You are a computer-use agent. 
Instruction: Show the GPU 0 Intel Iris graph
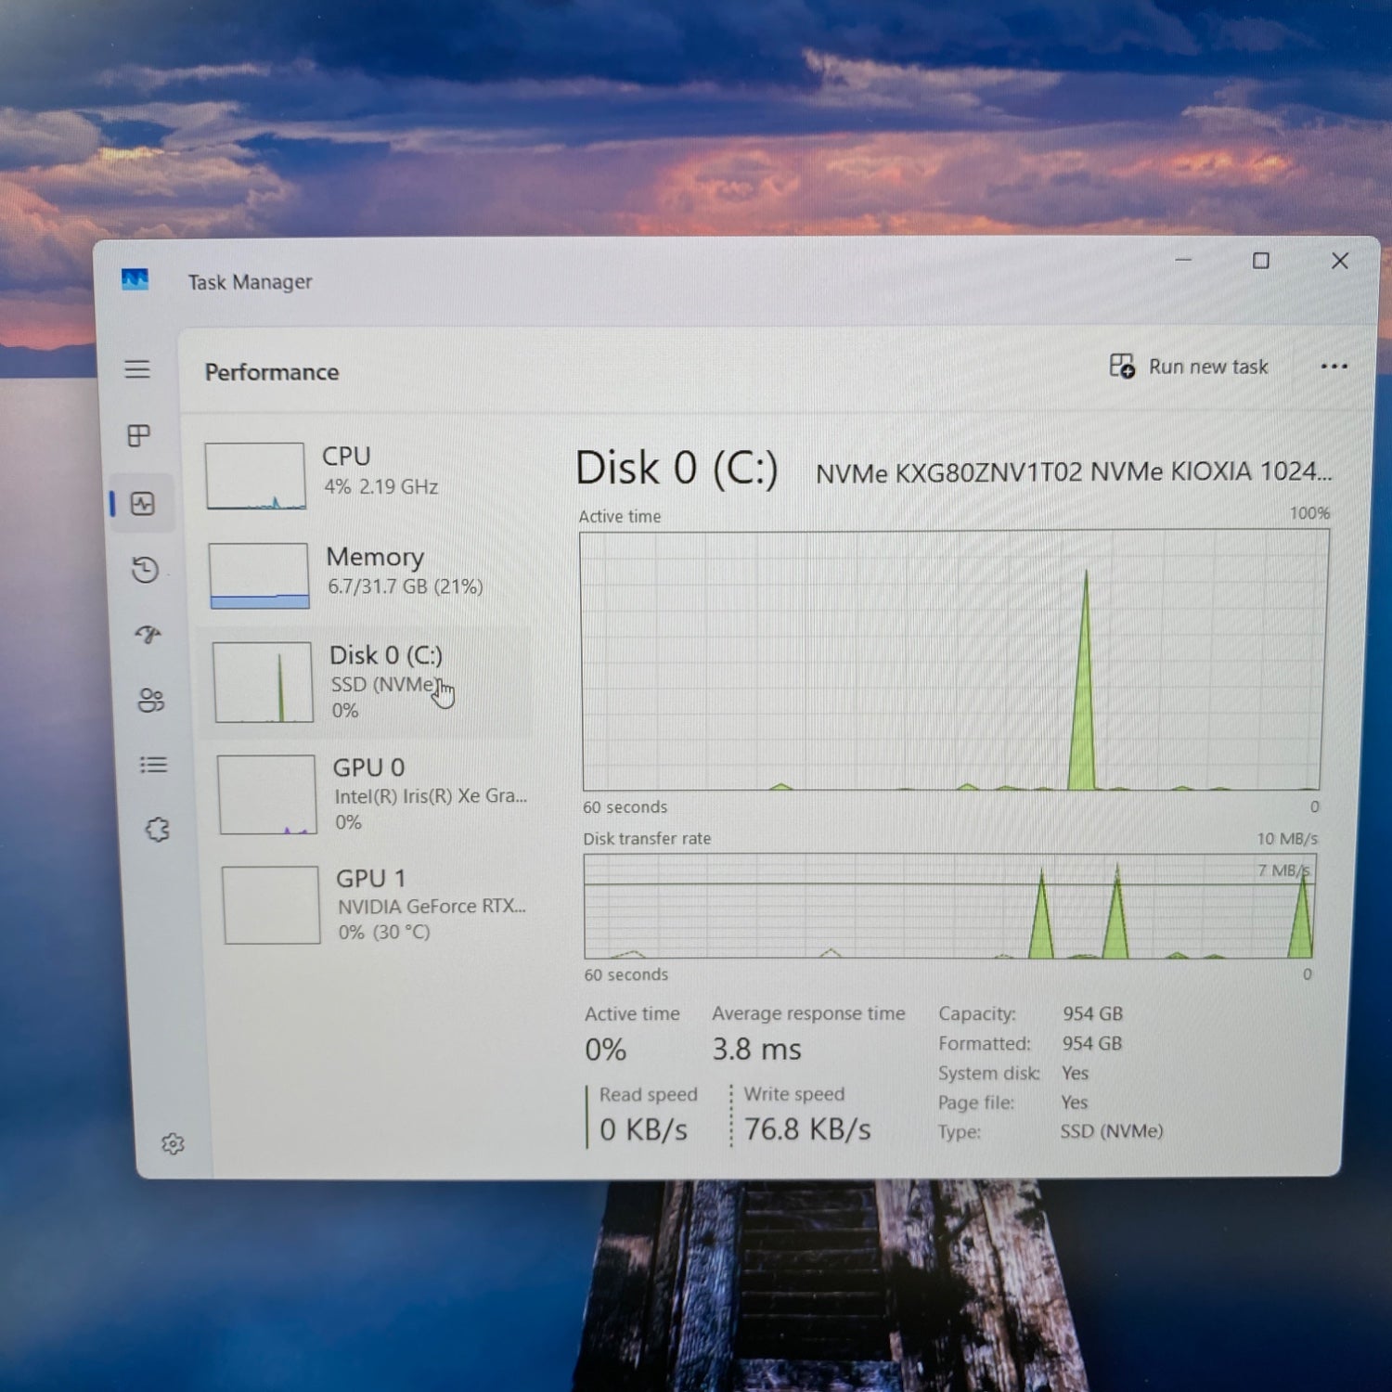click(x=371, y=794)
